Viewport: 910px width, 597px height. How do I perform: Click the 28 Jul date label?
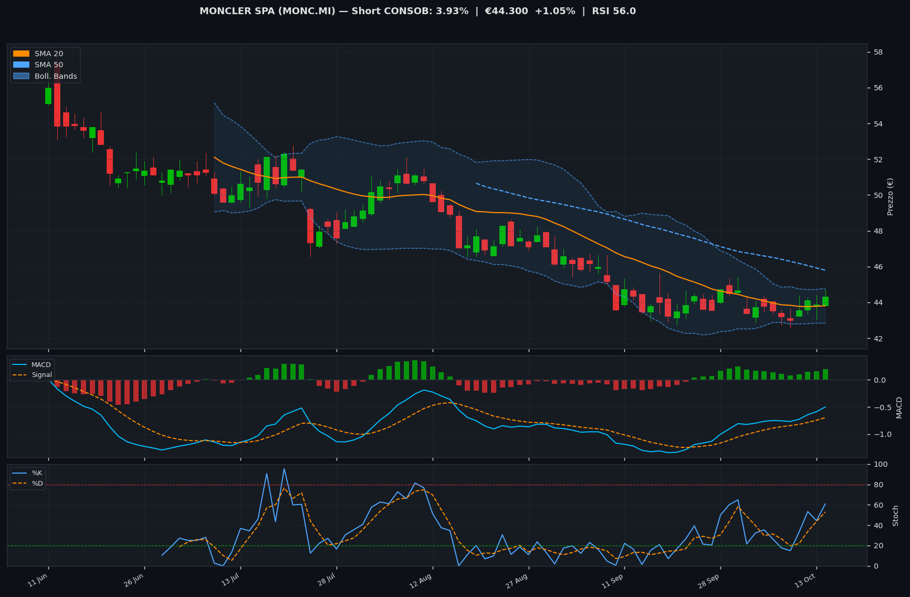pos(327,580)
